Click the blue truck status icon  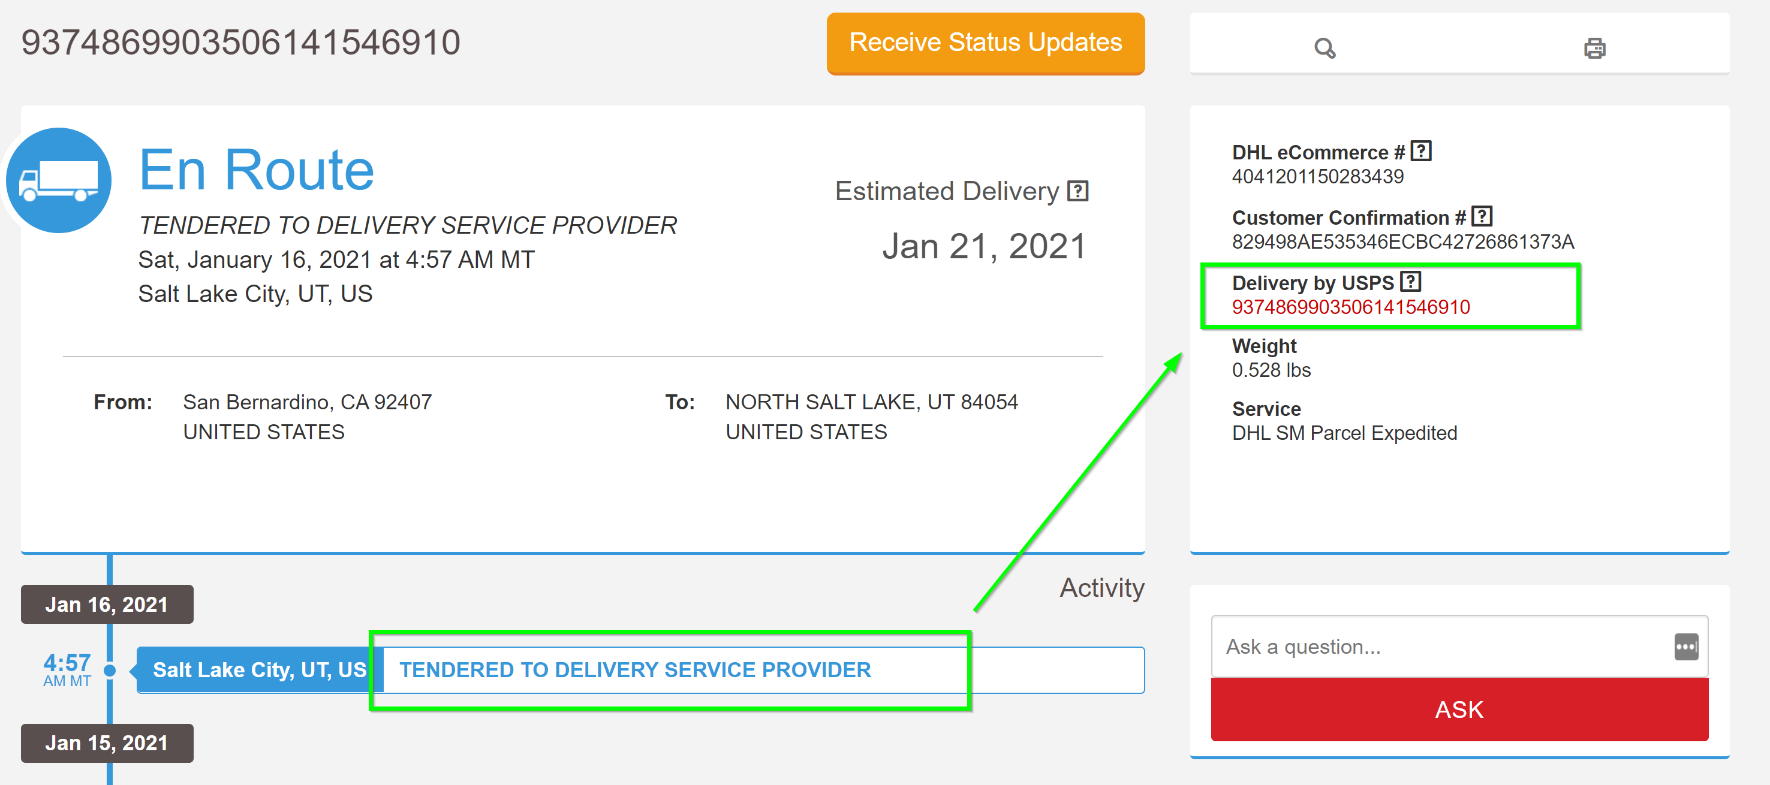(59, 180)
